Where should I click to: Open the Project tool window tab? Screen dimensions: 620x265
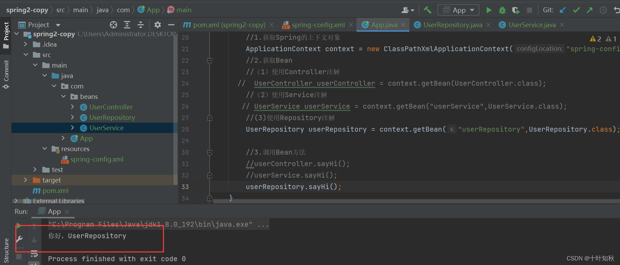[6, 35]
